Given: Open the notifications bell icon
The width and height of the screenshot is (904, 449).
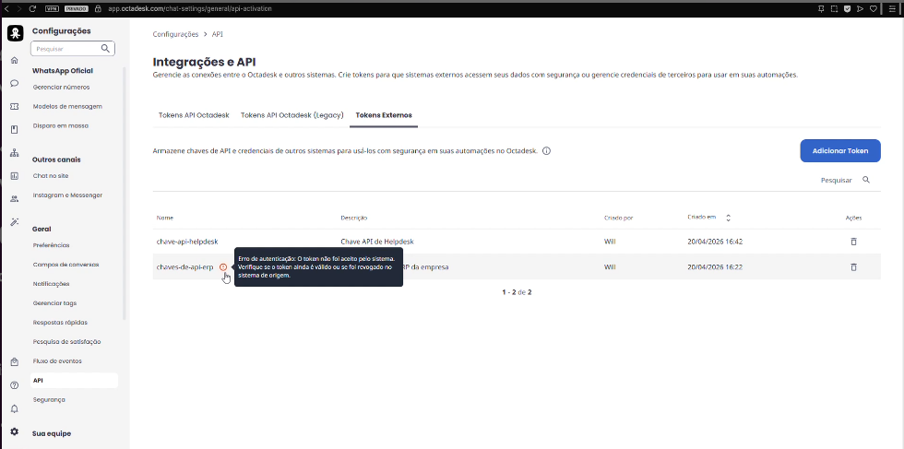Looking at the screenshot, I should pyautogui.click(x=15, y=408).
